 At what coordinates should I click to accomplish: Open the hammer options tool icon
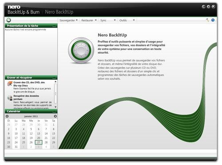pyautogui.click(x=207, y=20)
